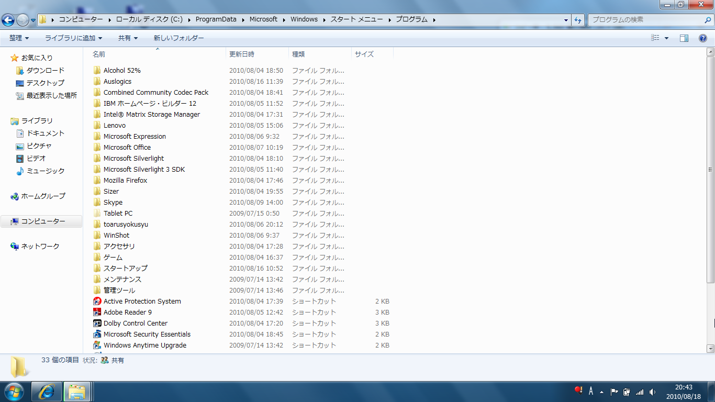Viewport: 715px width, 402px height.
Task: Toggle the preview pane icon
Action: click(x=684, y=38)
